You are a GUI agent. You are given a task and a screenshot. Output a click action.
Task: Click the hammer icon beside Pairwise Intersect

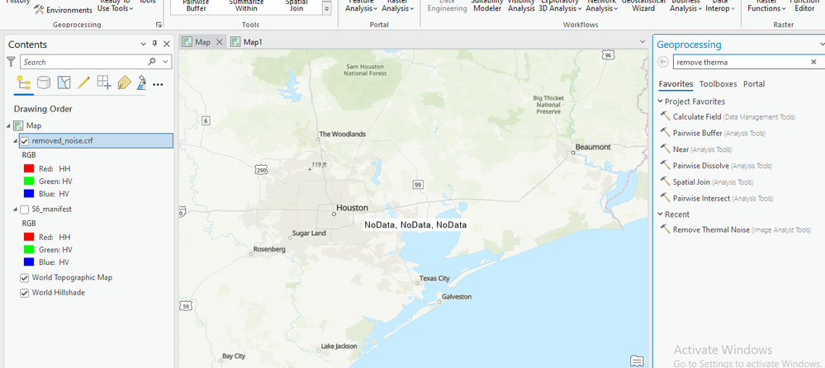(665, 198)
